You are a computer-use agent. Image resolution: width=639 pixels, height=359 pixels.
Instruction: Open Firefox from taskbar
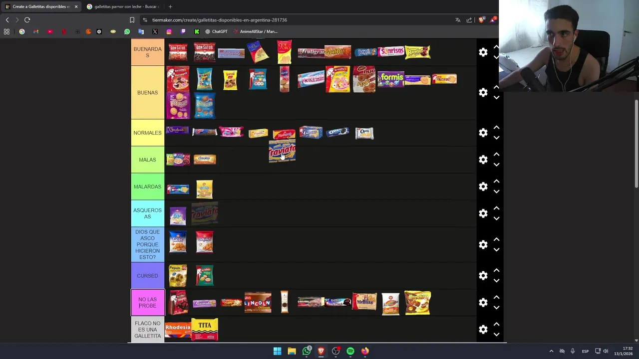365,351
